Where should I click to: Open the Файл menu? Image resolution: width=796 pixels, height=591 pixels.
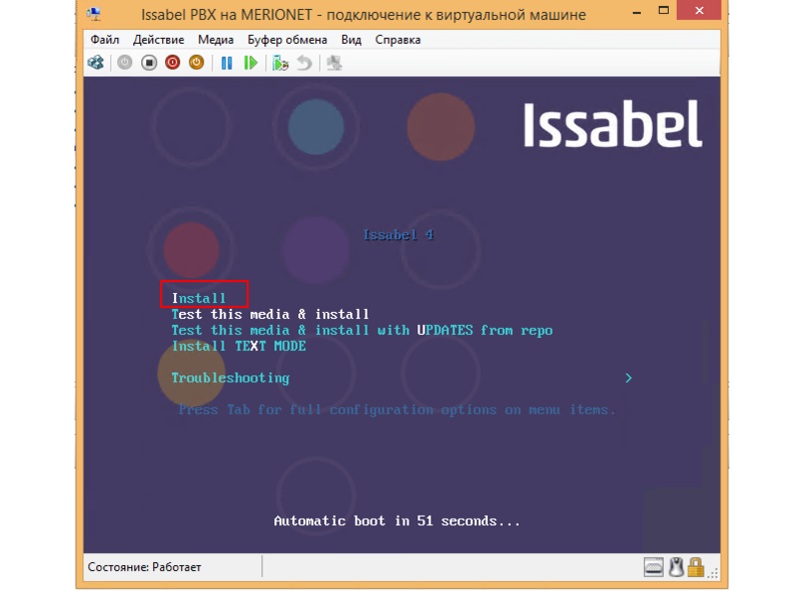tap(104, 40)
